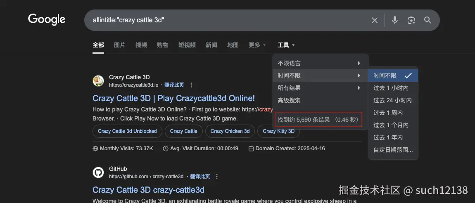
Task: Click the github.com › crazy-cattle3d URL text
Action: [x=146, y=176]
